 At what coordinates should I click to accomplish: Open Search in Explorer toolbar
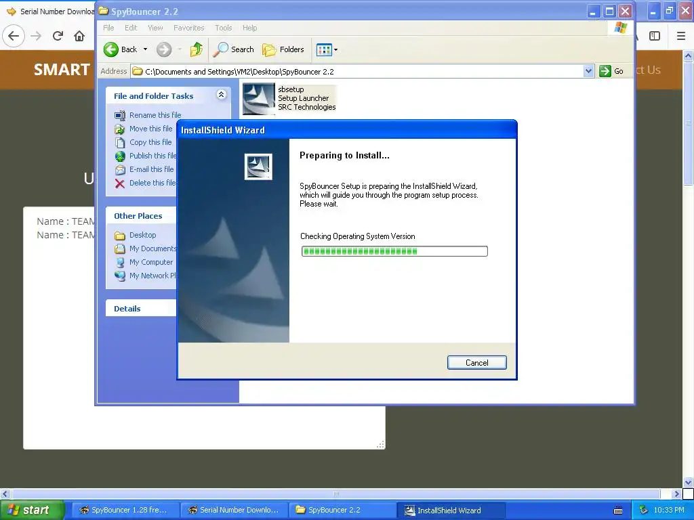coord(233,49)
